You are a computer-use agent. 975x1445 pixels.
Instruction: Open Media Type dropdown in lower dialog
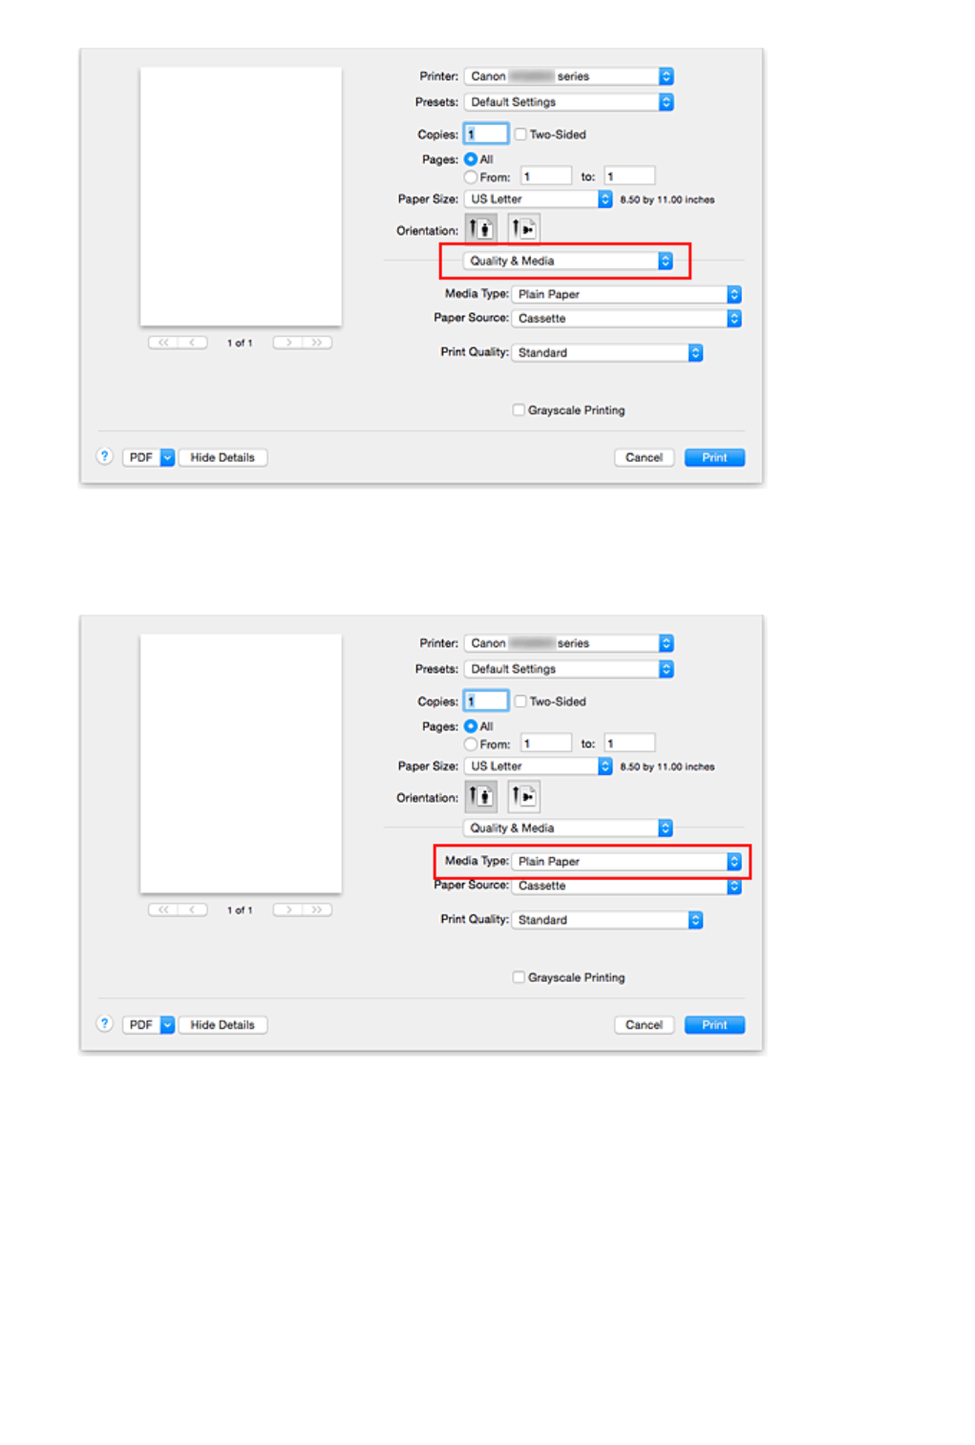[626, 861]
